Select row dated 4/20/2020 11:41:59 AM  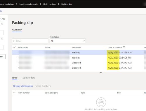pos(79,52)
